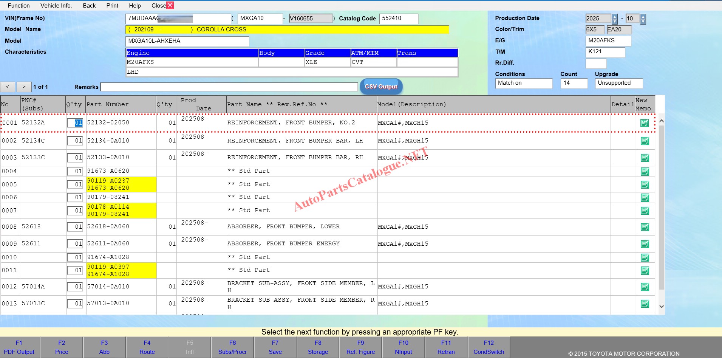Click the Remarks text field

(229, 87)
